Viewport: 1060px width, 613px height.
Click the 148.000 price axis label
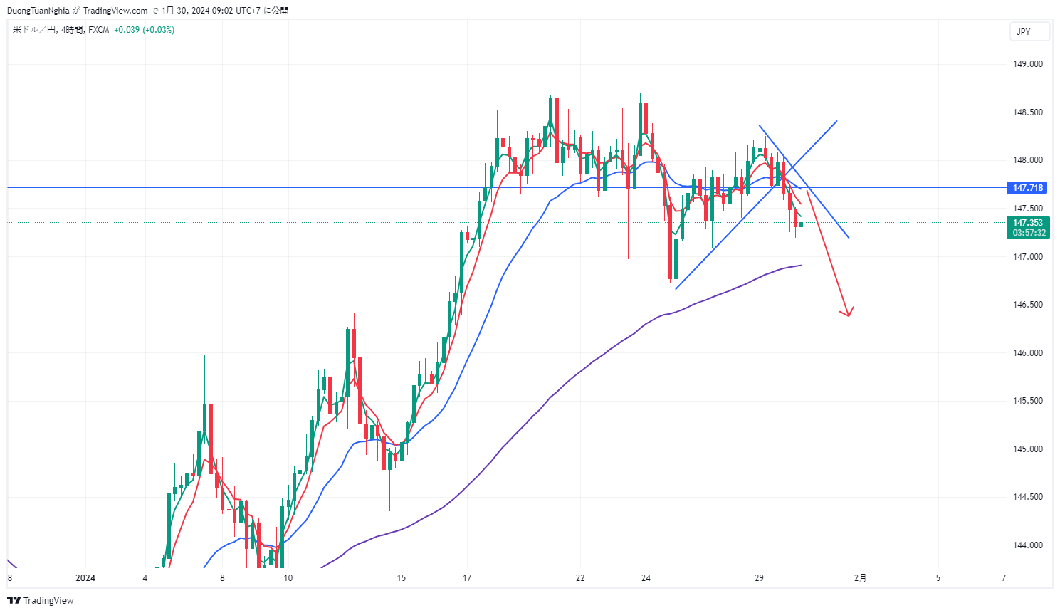coord(1028,160)
